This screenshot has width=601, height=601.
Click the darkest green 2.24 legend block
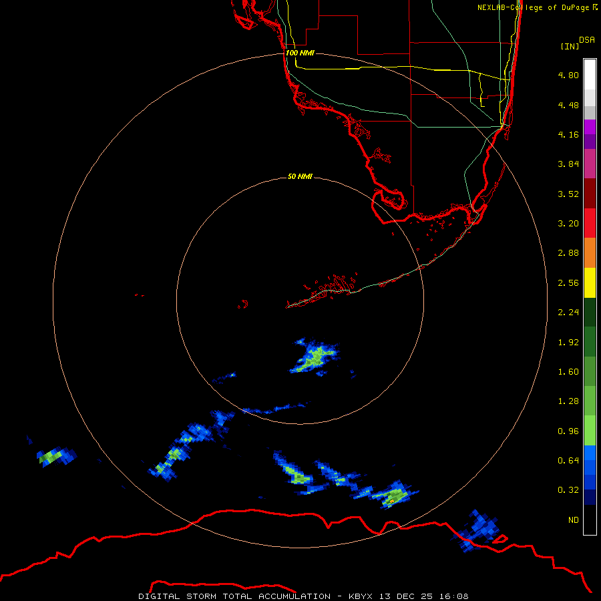tap(590, 312)
